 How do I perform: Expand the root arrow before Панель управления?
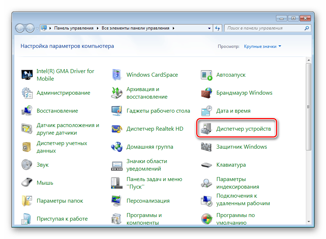click(50, 28)
